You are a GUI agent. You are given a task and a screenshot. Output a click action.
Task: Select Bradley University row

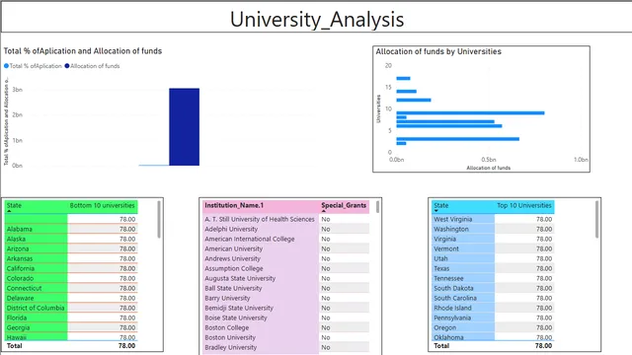(286, 347)
